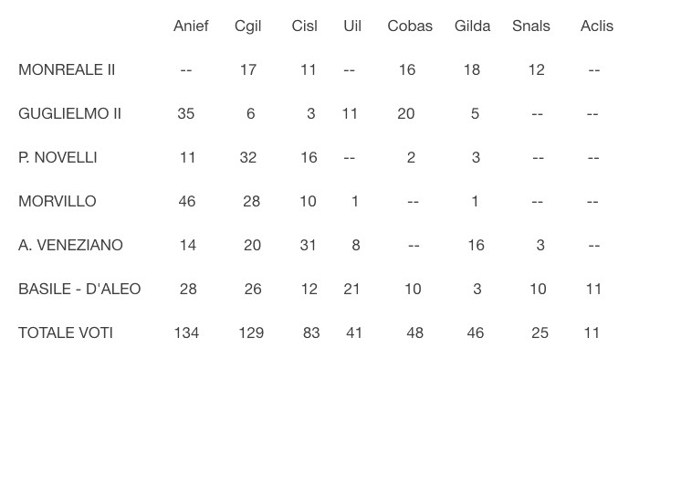Click the Anief column header
This screenshot has width=692, height=486.
pos(191,26)
